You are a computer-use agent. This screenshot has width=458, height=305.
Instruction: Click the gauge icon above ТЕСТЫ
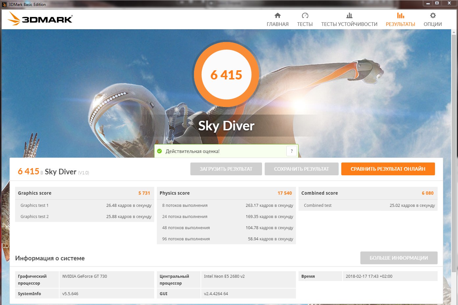[x=305, y=15]
